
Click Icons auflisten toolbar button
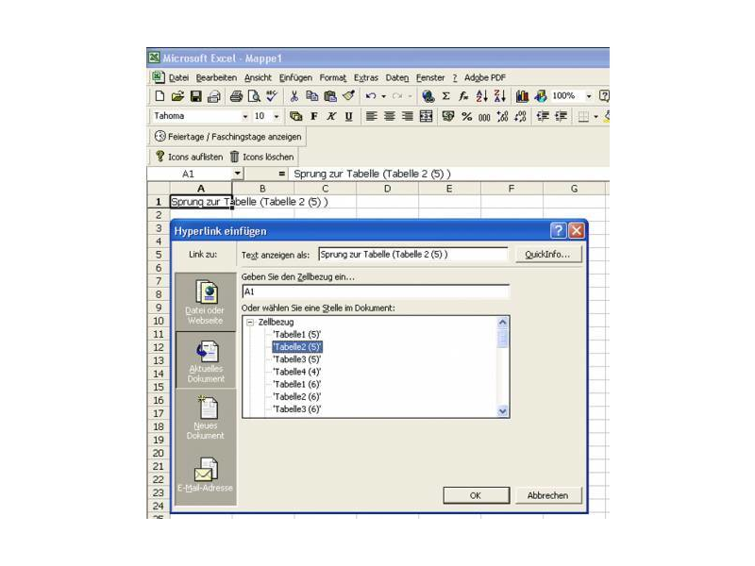189,157
